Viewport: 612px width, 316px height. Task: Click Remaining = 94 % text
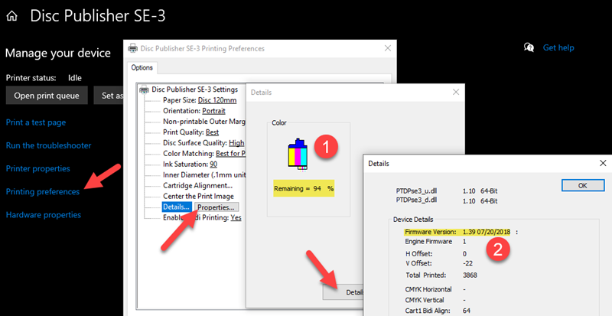pos(304,189)
